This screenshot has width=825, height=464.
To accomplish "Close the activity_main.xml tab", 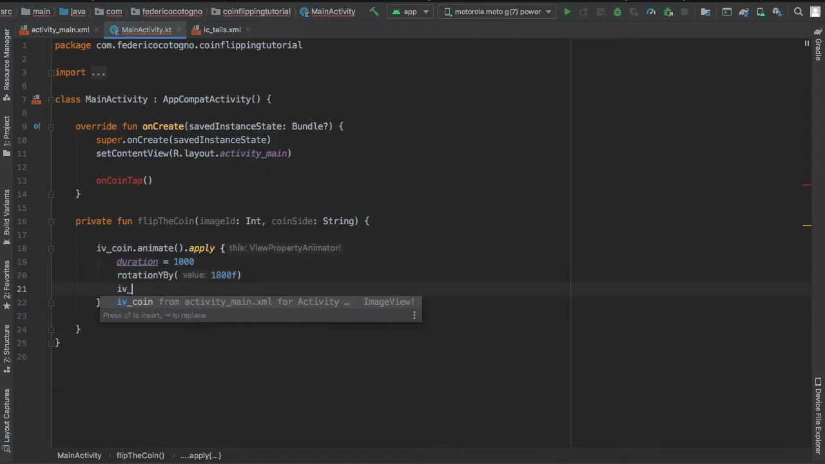I will pyautogui.click(x=97, y=30).
